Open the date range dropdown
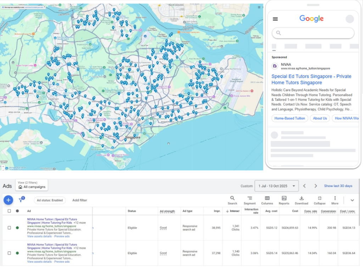 [276, 186]
